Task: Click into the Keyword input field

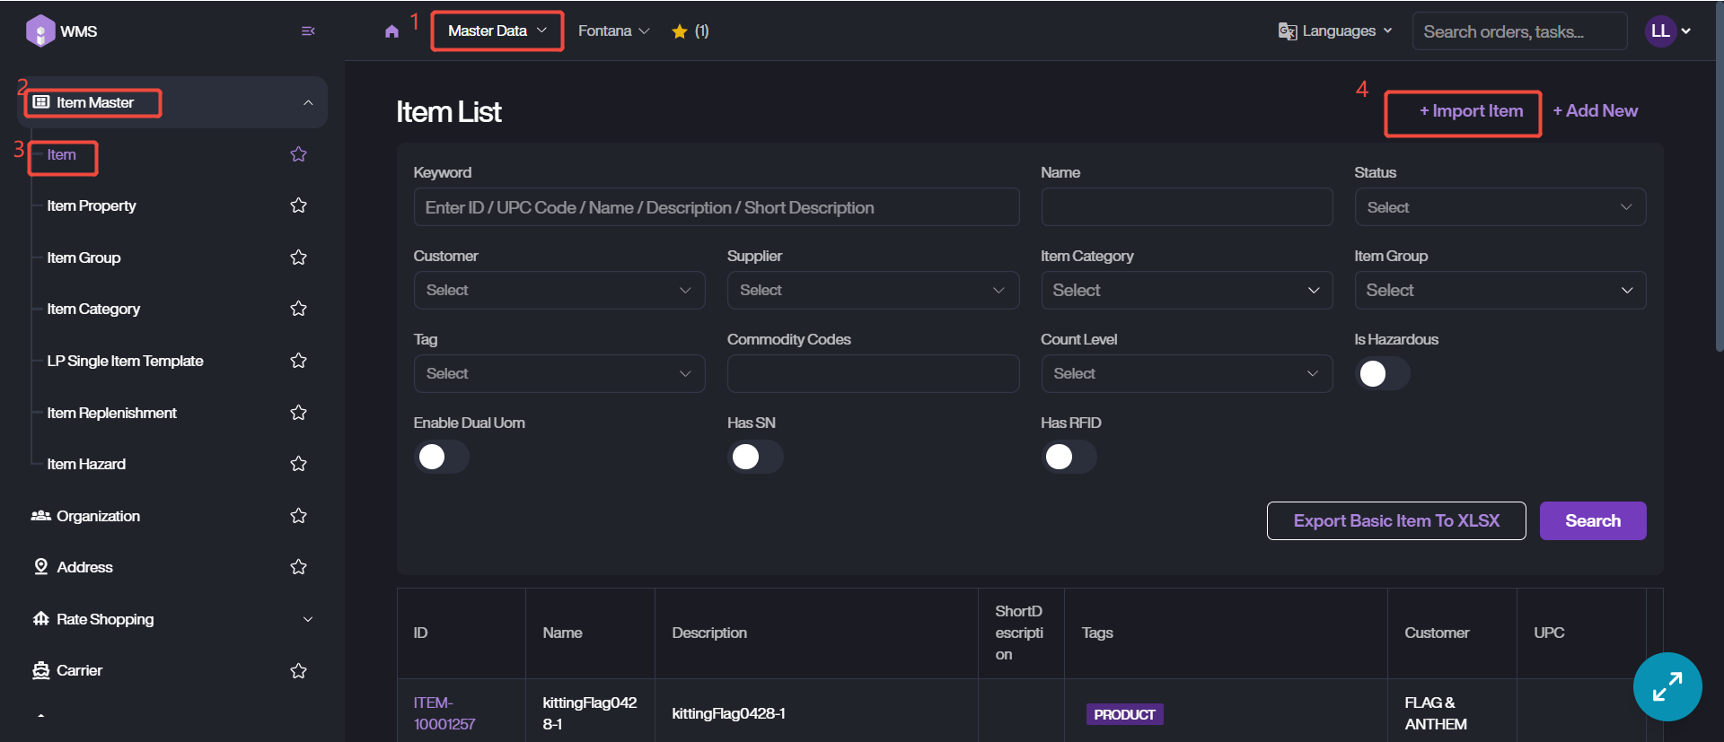Action: [x=716, y=207]
